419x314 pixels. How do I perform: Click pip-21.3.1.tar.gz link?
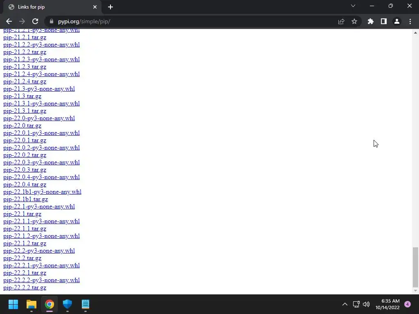(x=25, y=111)
